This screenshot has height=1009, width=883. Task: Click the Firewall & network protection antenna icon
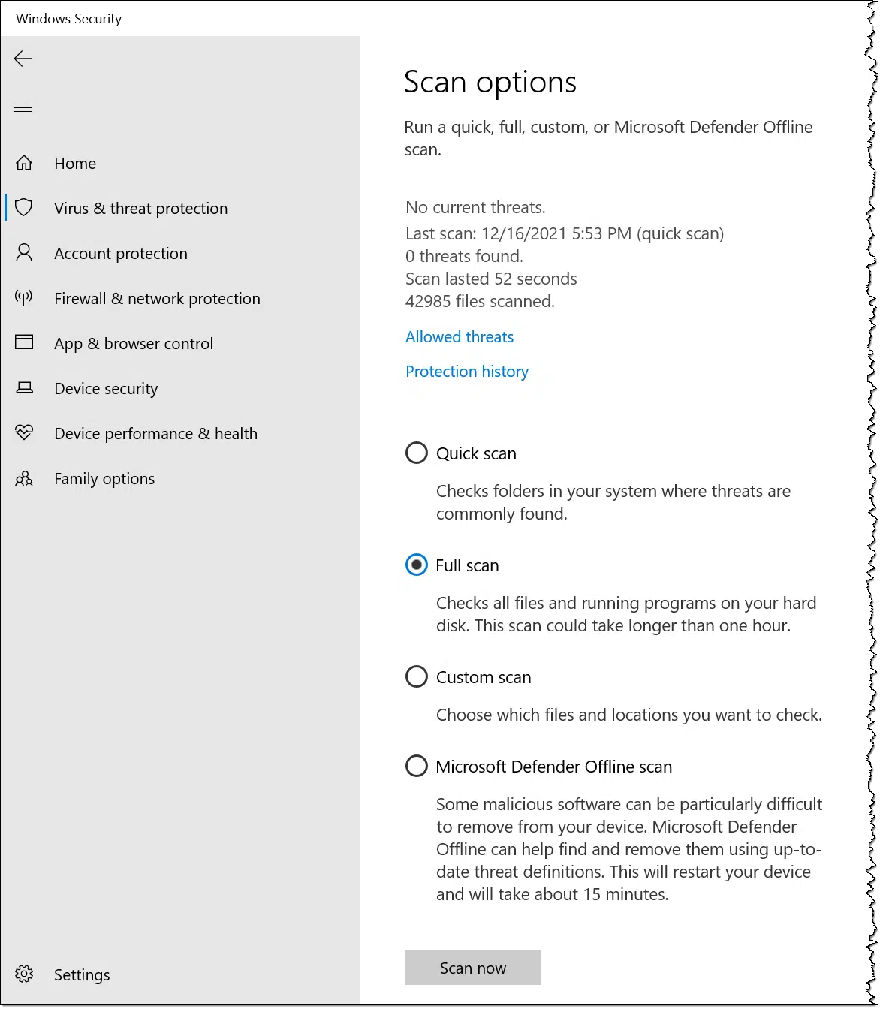[24, 298]
